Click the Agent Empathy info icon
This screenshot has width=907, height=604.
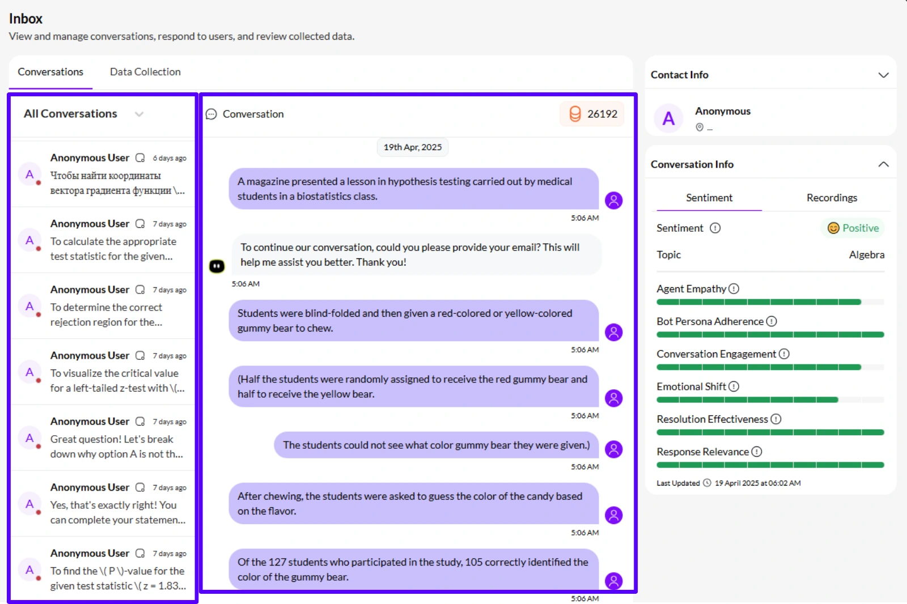734,288
